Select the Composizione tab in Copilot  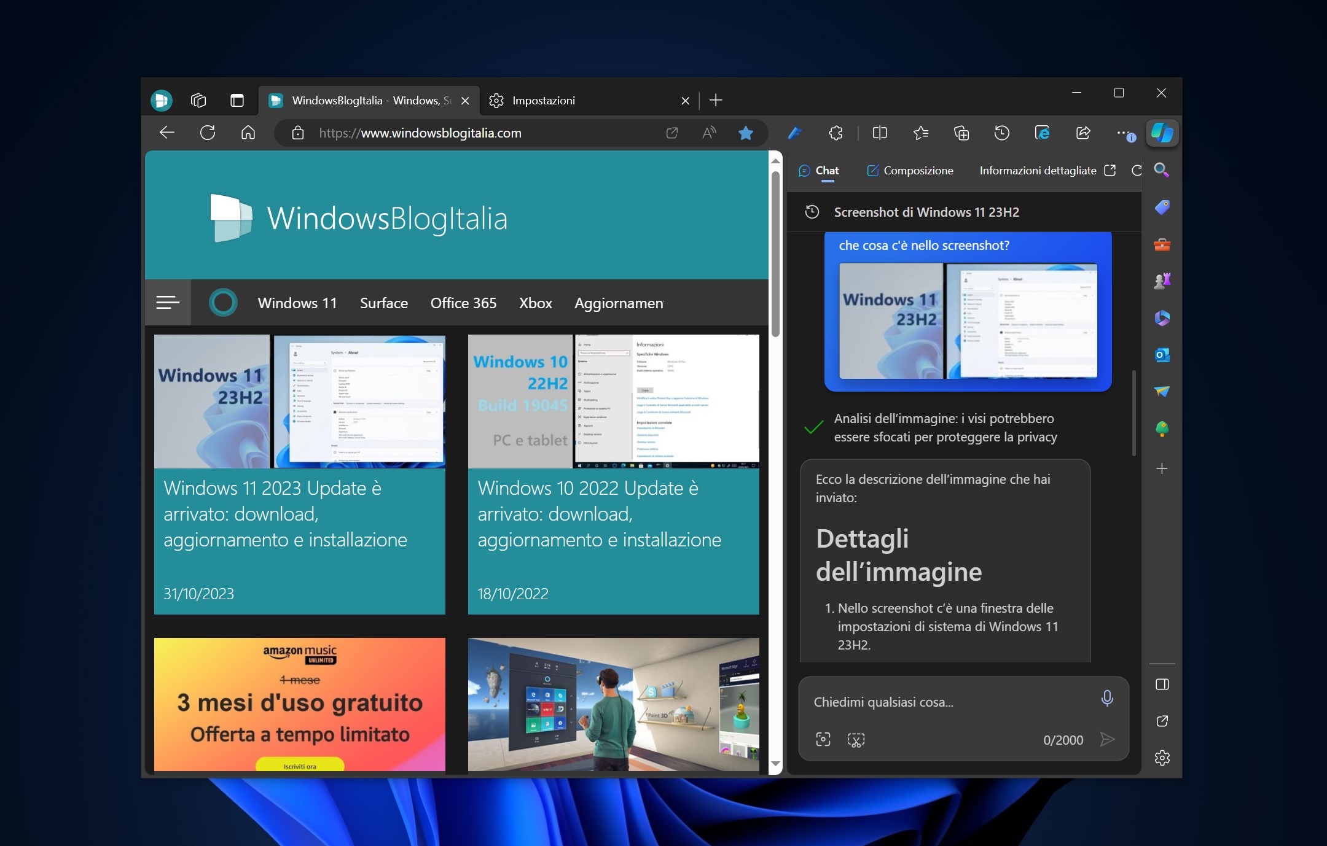coord(910,171)
